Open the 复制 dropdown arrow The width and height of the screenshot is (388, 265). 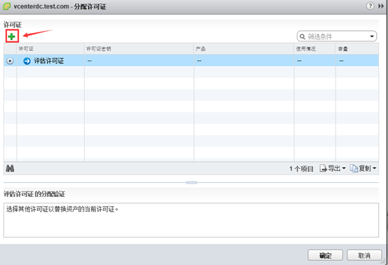(375, 168)
